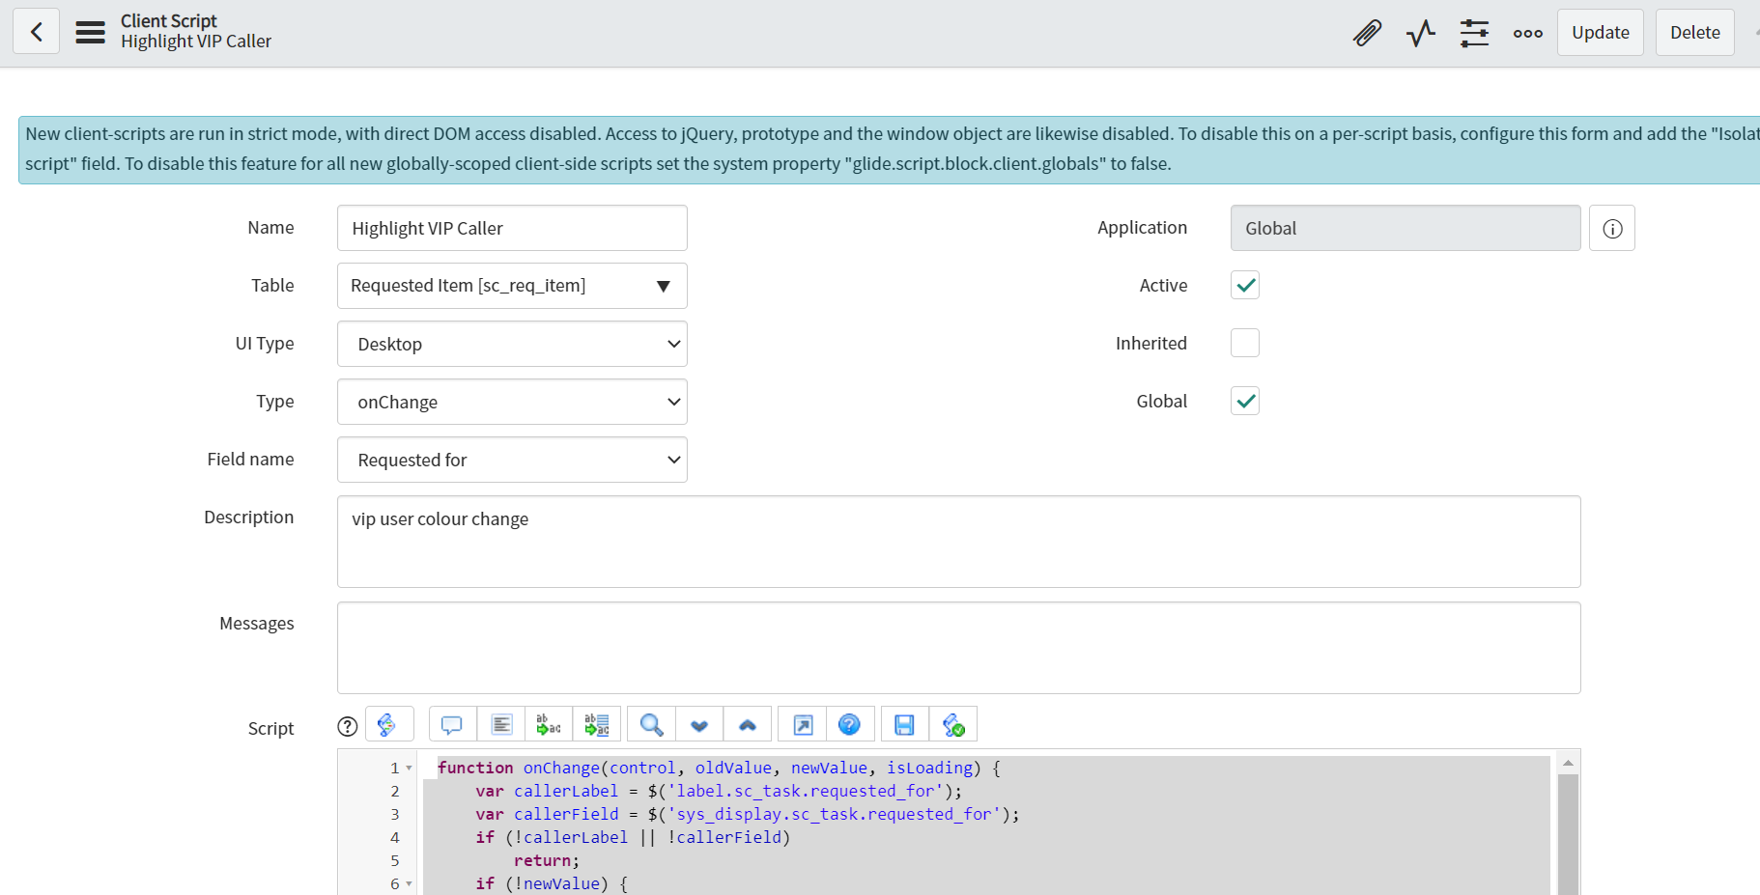This screenshot has height=895, width=1760.
Task: Open the Personalize Form sliders icon
Action: click(1474, 32)
